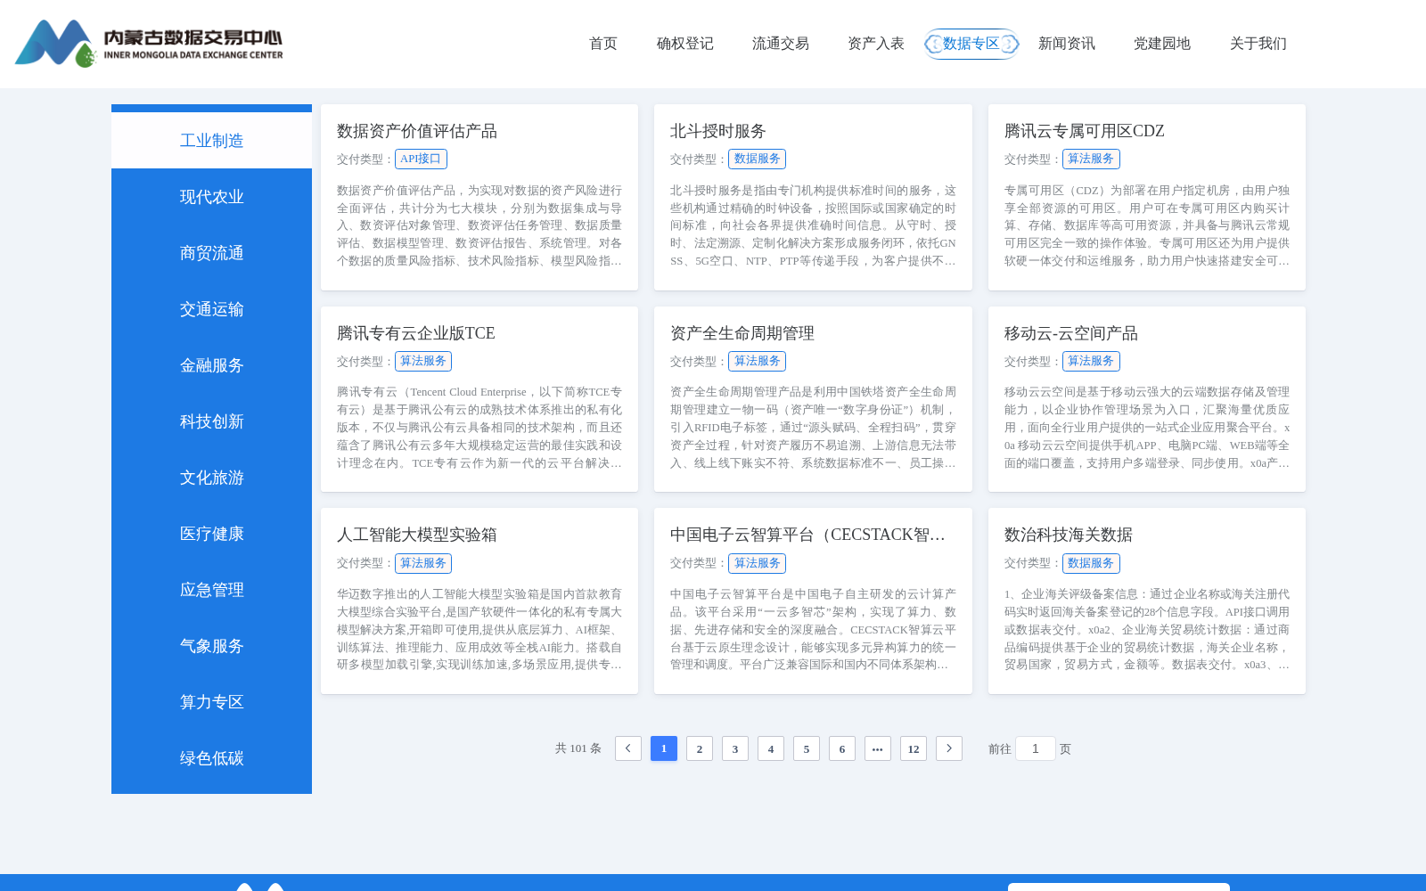Go to page 4 in pagination

pyautogui.click(x=771, y=748)
